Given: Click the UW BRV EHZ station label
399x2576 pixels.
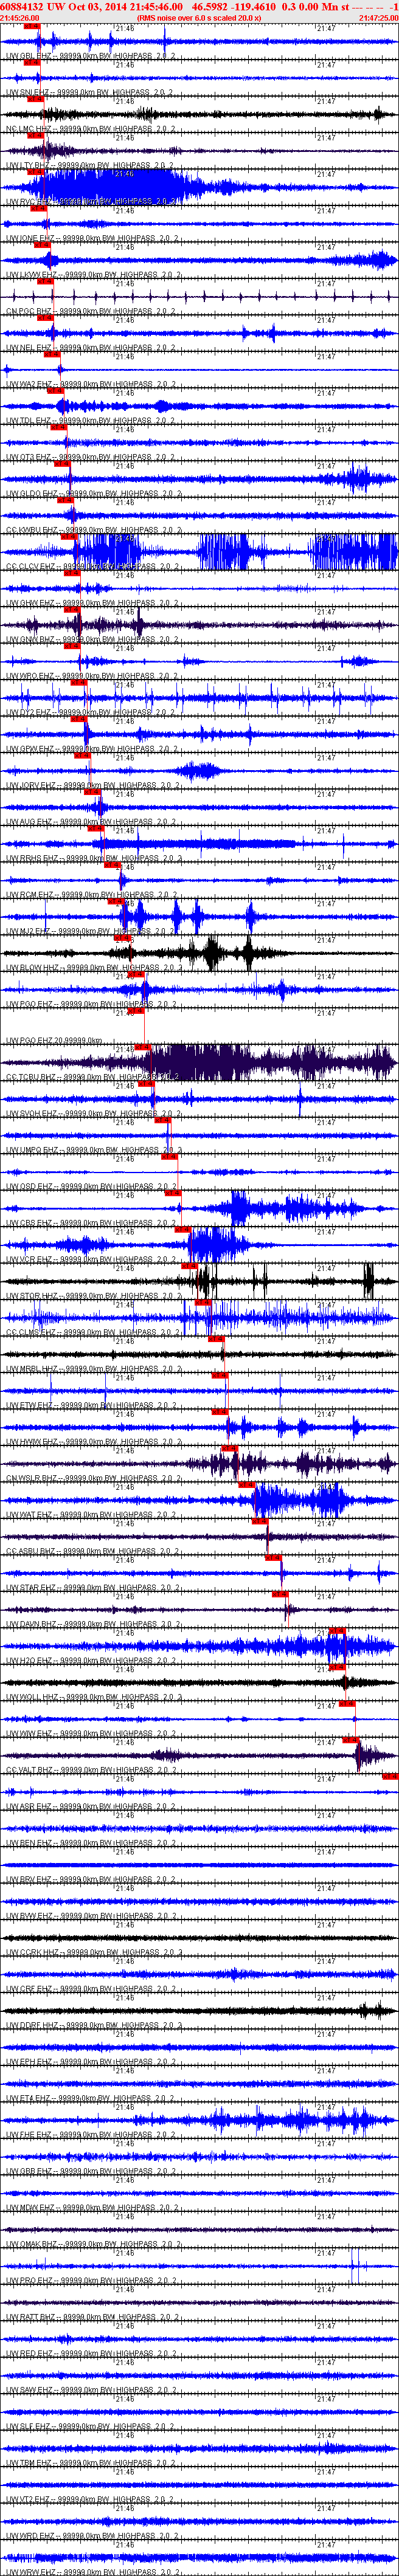Looking at the screenshot, I should (90, 1880).
